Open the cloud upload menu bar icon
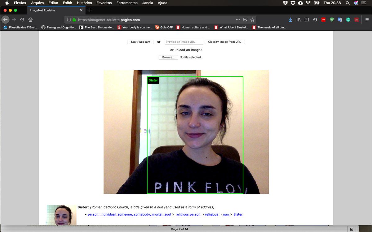Screen dimensions: 372x232 (300, 3)
